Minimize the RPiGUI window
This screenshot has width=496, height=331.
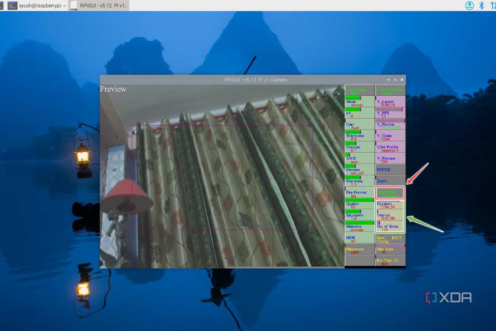coord(388,80)
